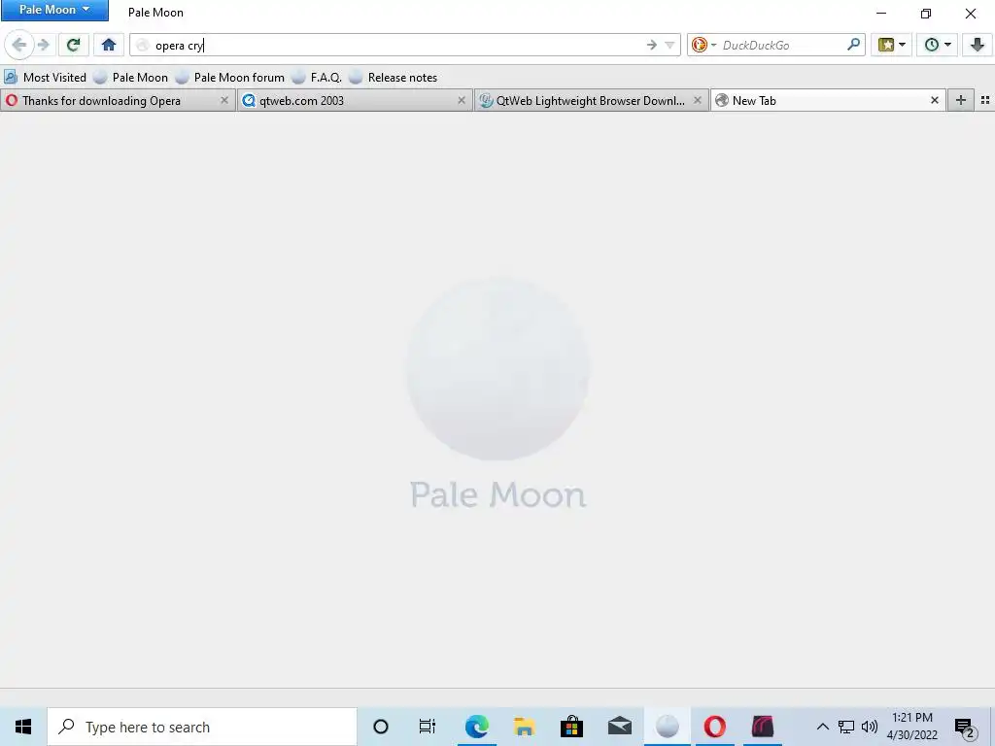Open the F.A.Q. bookmark
Image resolution: width=995 pixels, height=746 pixels.
[318, 78]
